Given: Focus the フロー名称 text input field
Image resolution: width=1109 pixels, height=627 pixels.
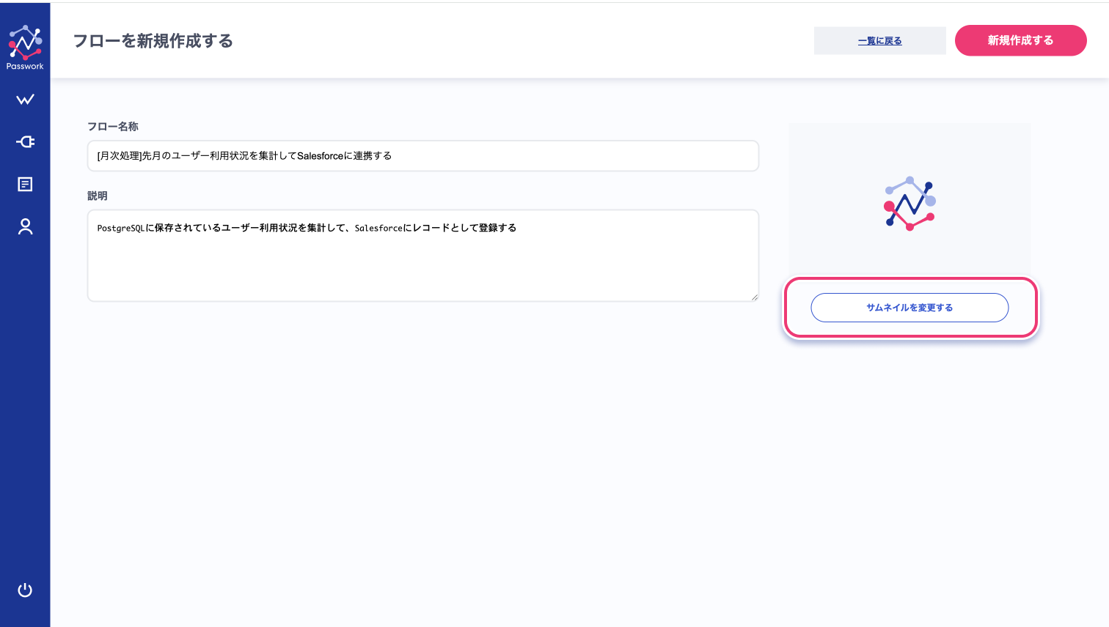Looking at the screenshot, I should point(572,156).
